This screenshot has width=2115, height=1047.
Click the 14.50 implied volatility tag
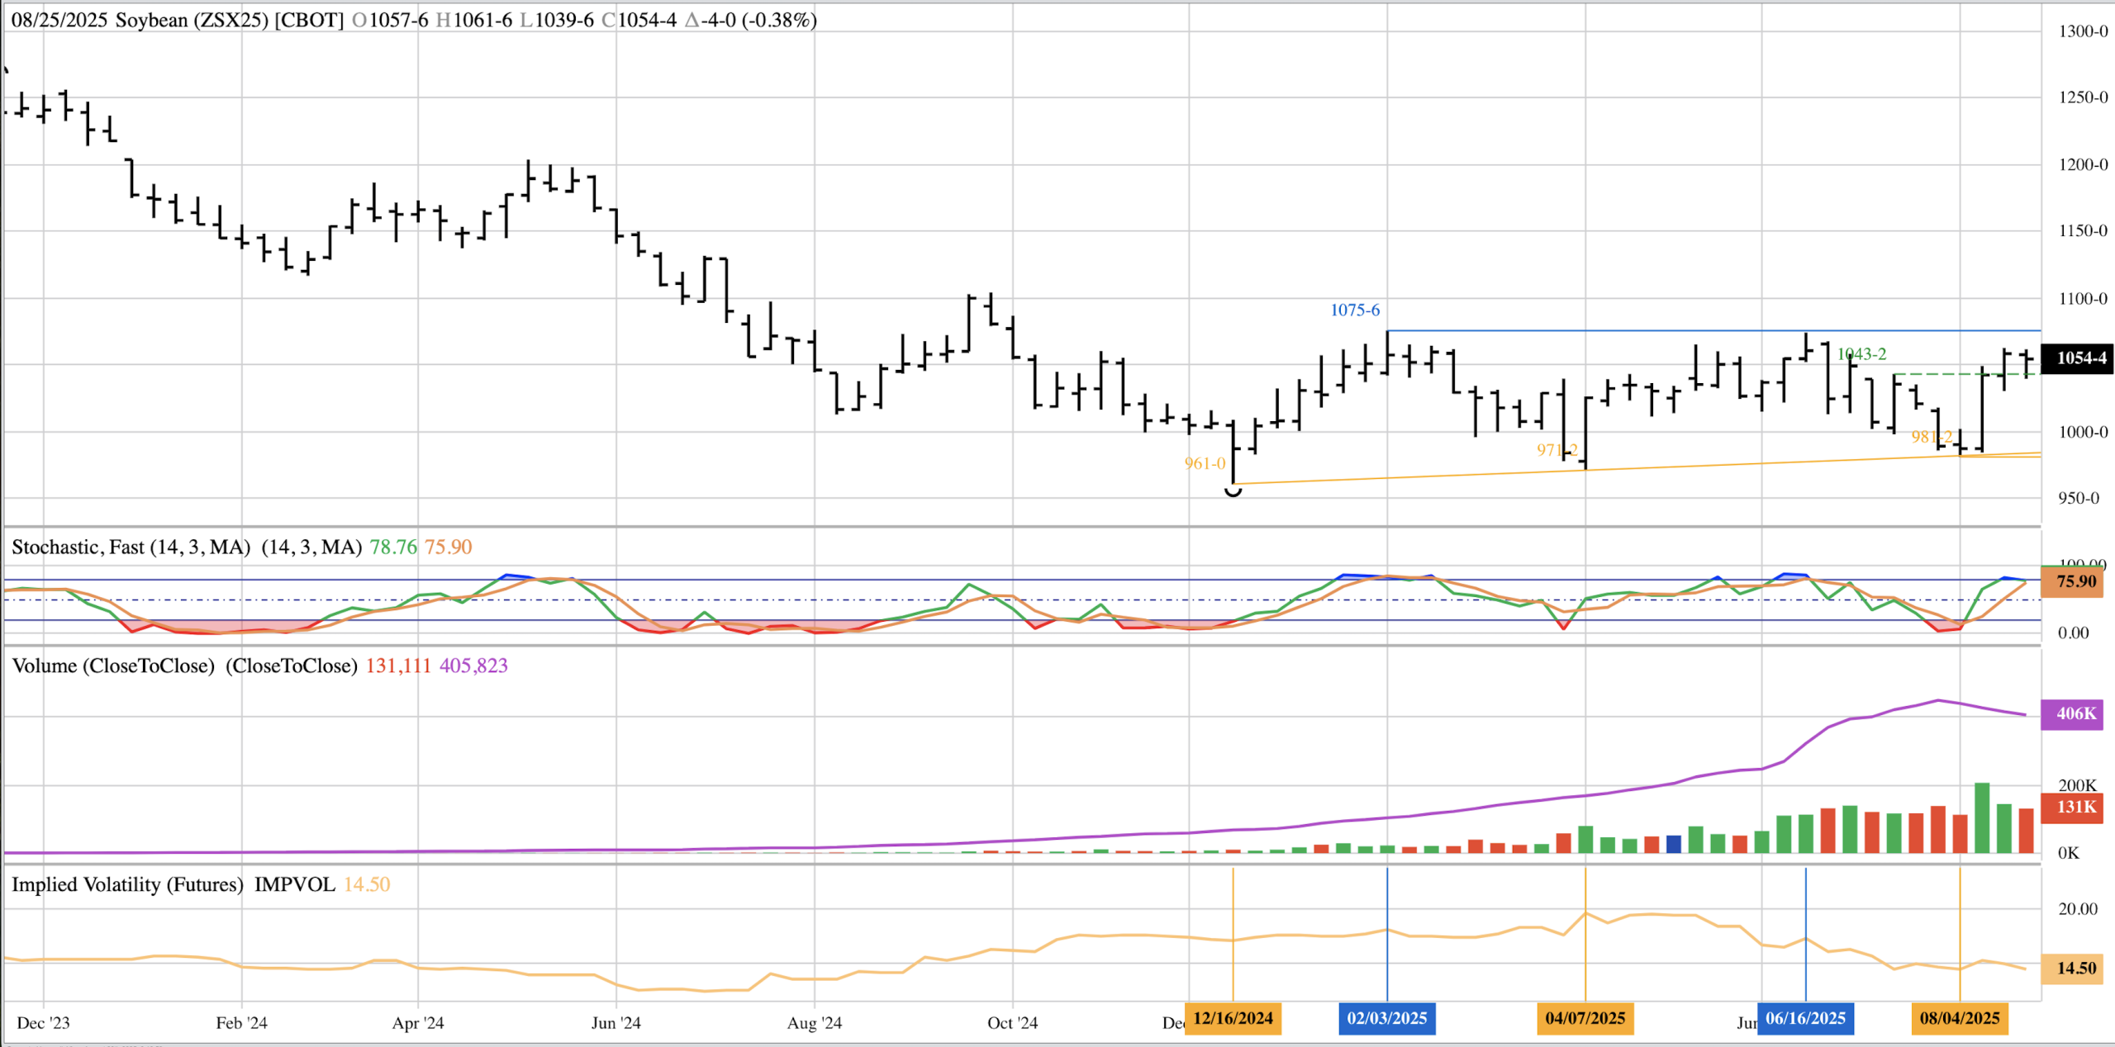click(x=2075, y=968)
